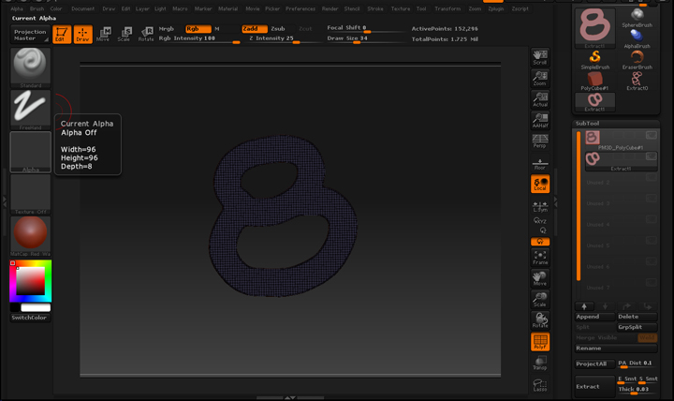The image size is (674, 401).
Task: Click the Zoom canvas navigation icon
Action: click(540, 79)
